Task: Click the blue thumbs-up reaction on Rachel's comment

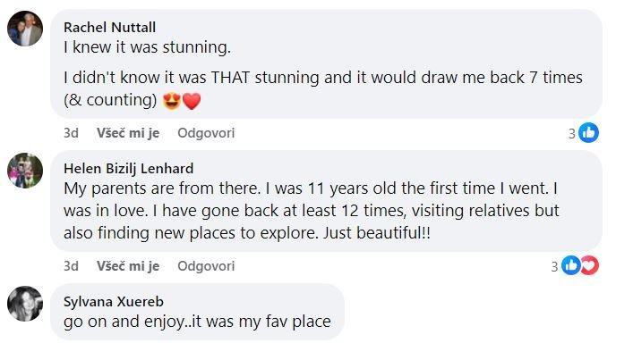Action: (588, 133)
